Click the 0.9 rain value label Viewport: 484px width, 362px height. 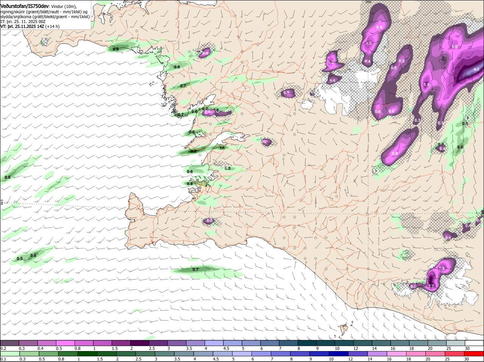coord(116,49)
